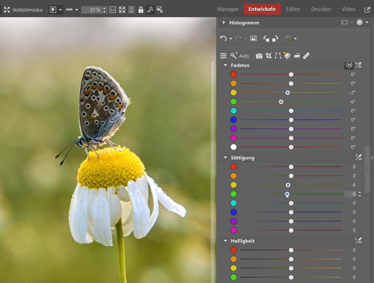
Task: Open the HDR dropdown arrow
Action: 77,10
